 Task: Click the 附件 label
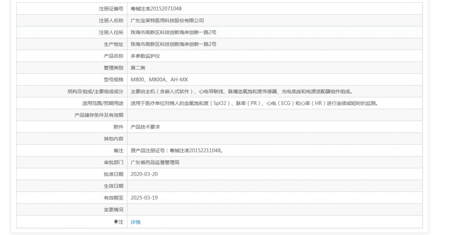point(118,127)
